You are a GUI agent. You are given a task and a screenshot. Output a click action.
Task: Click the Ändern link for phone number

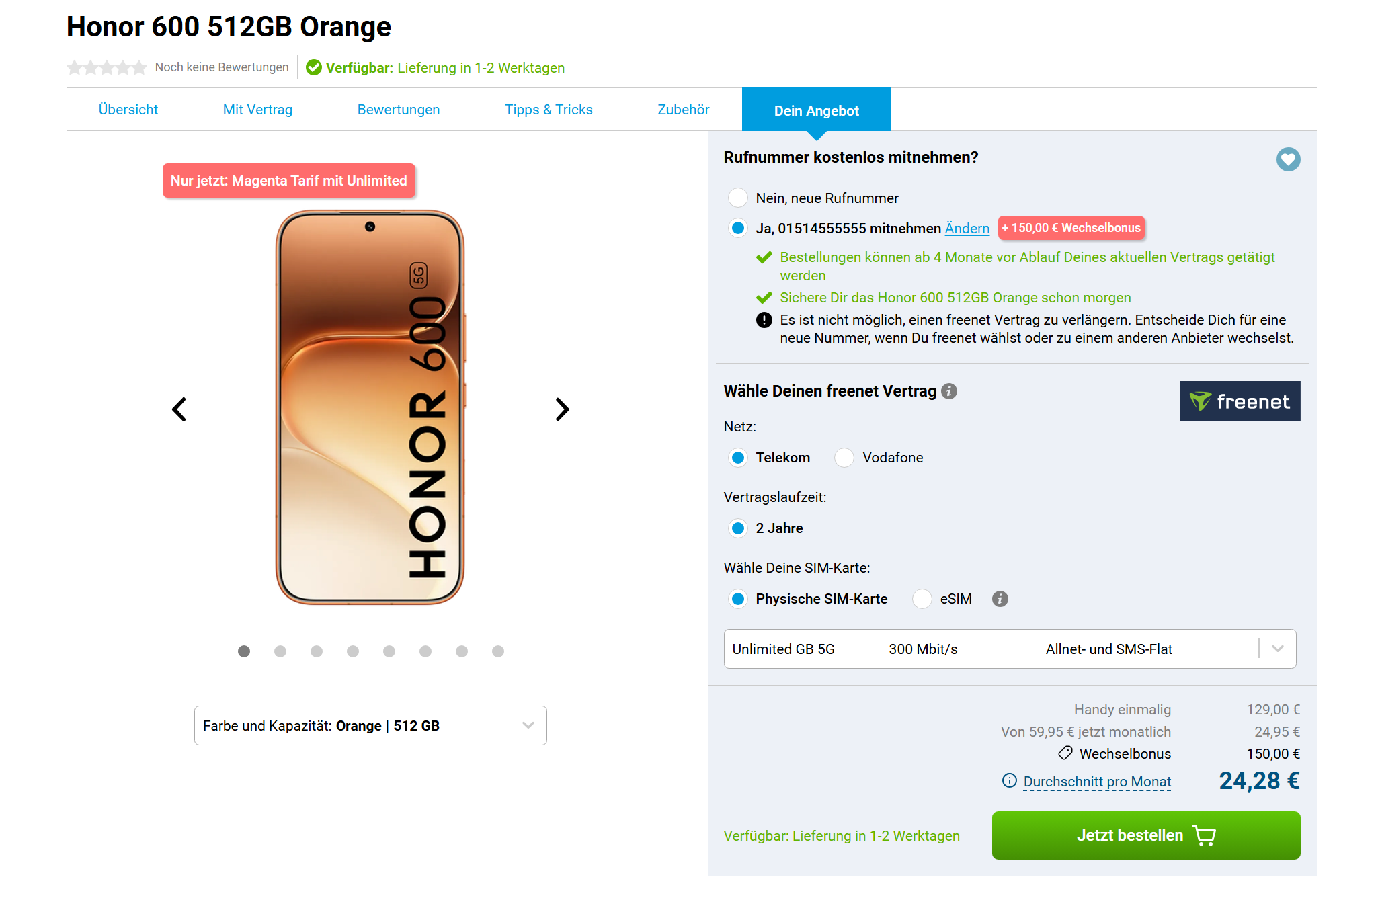967,229
